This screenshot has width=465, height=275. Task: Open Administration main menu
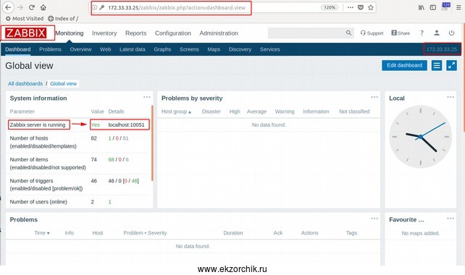(219, 33)
